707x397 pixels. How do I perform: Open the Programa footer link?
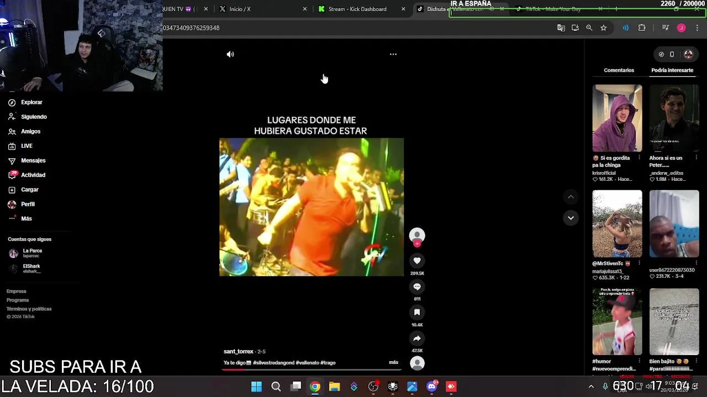coord(18,300)
